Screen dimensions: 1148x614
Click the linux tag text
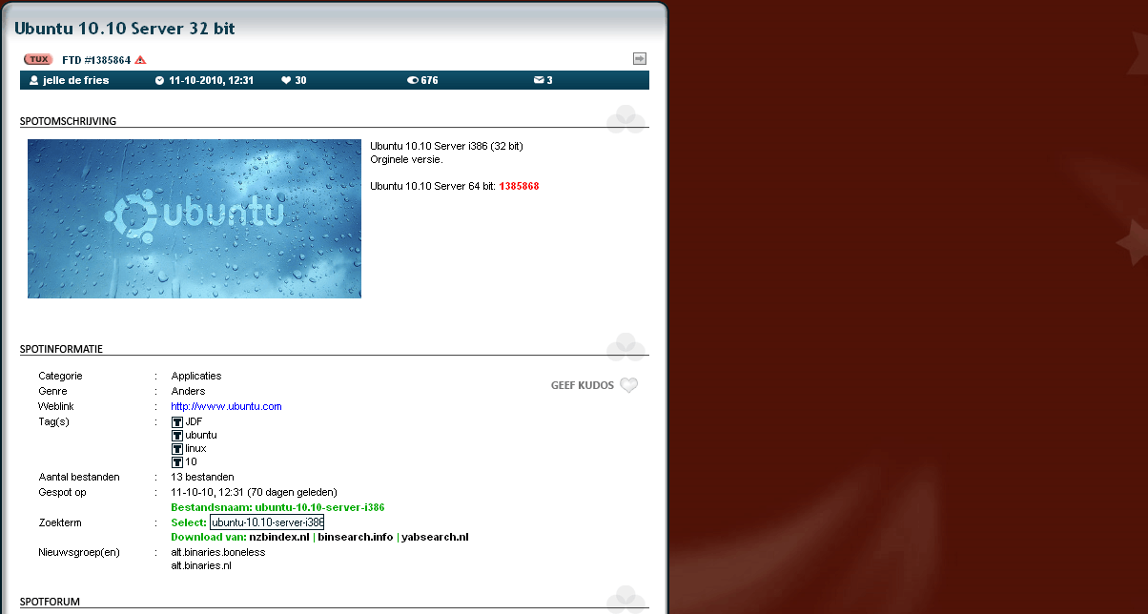(x=195, y=448)
